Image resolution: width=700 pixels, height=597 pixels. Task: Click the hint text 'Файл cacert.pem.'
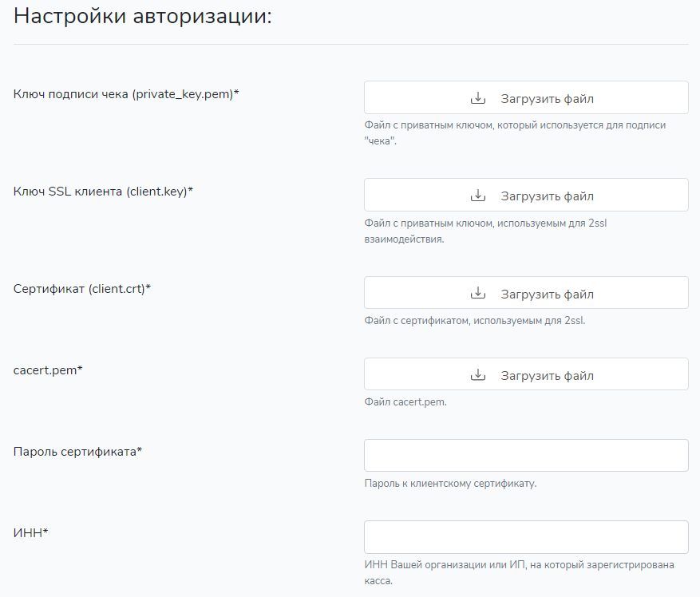405,402
